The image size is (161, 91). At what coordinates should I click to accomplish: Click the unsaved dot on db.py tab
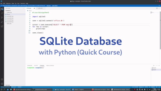coord(34,8)
